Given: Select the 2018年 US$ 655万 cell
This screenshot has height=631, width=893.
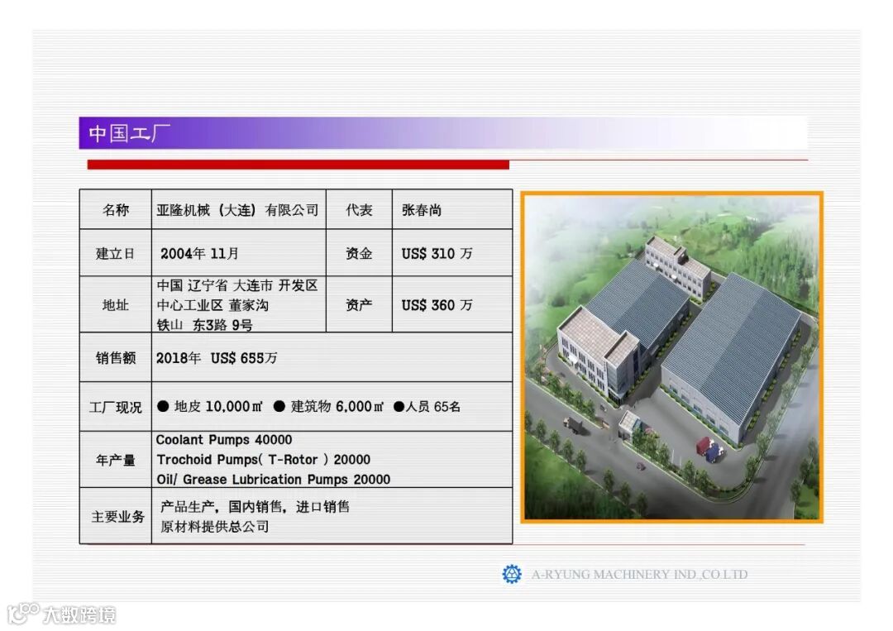Looking at the screenshot, I should tap(332, 357).
